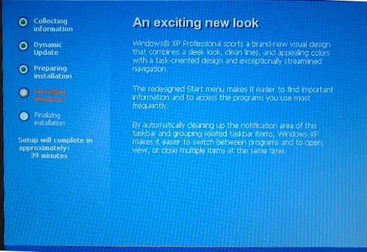Click the green Collecting information step indicator
Viewport: 367px width, 252px height.
coord(23,22)
